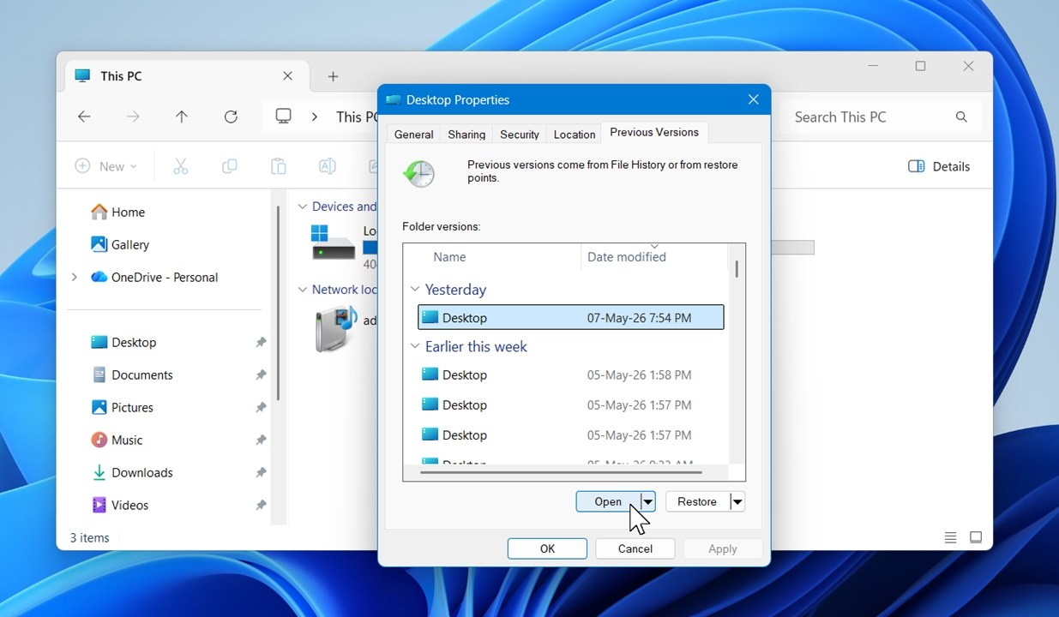Screen dimensions: 1059x617
Task: Go back in File Explorer
Action: coord(84,117)
